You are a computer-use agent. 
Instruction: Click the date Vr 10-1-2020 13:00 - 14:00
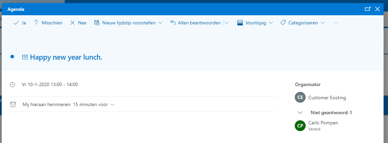(50, 85)
